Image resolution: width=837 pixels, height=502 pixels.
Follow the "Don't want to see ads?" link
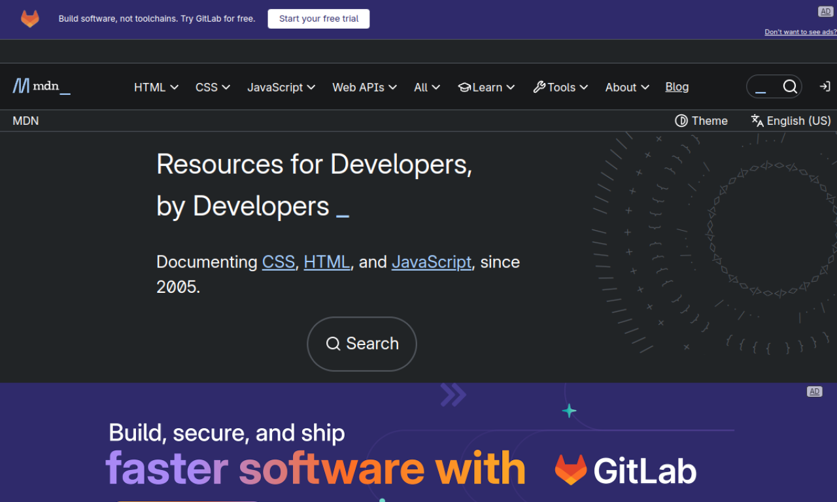(800, 32)
